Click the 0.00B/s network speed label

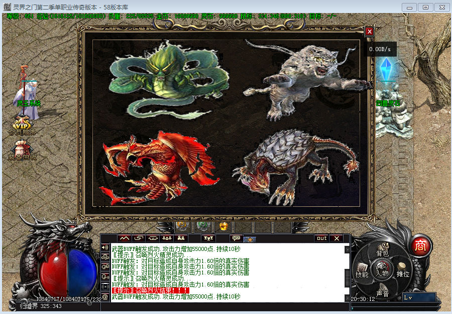point(380,49)
